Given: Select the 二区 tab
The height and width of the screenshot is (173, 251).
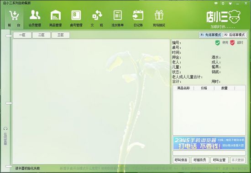Looking at the screenshot, I should click(42, 35).
